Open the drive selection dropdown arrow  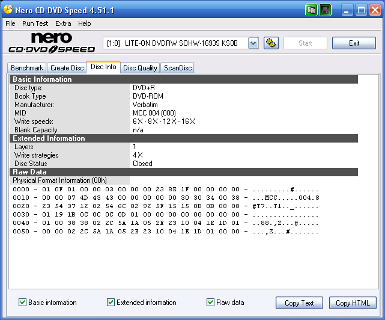pyautogui.click(x=253, y=43)
